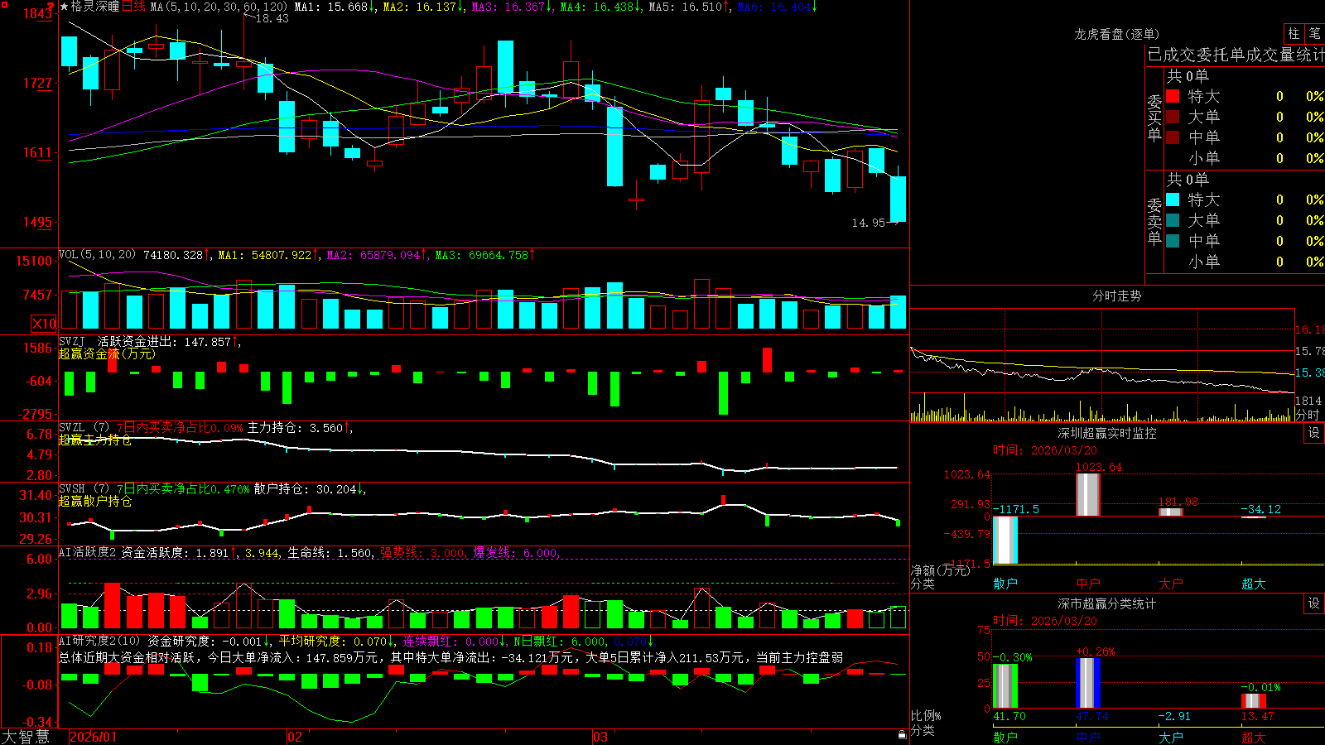Click the 深市超赢分类统计 panel title
The width and height of the screenshot is (1325, 745).
[x=1106, y=603]
